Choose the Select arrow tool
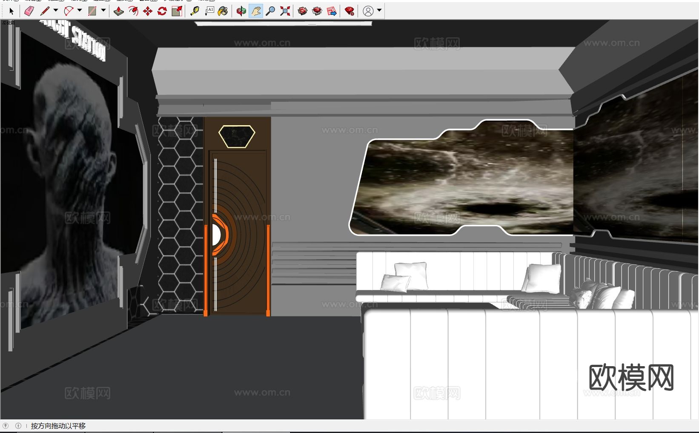Viewport: 699px width, 433px height. [11, 11]
